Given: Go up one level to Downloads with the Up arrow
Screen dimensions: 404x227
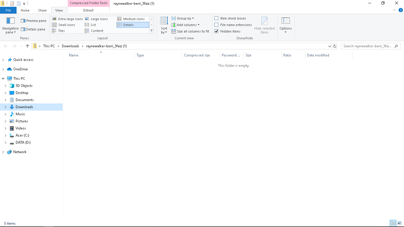Looking at the screenshot, I should coord(28,46).
